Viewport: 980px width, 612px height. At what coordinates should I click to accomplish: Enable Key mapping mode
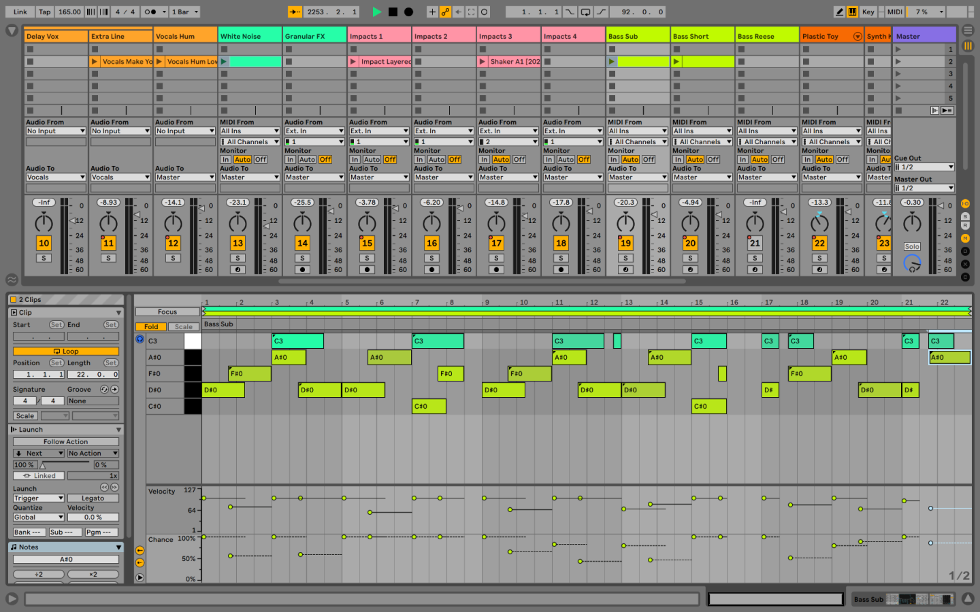tap(869, 12)
